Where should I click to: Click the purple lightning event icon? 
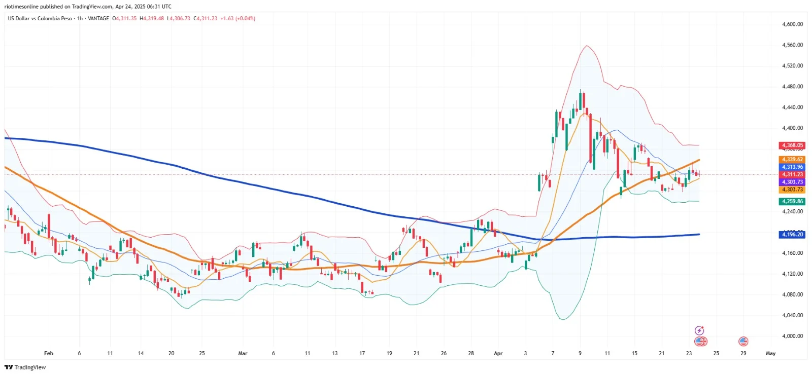pos(699,330)
